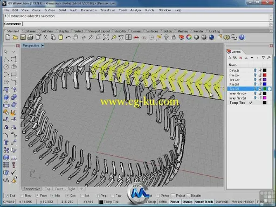
Task: Switch to the Top viewport tab
Action: coord(47,189)
